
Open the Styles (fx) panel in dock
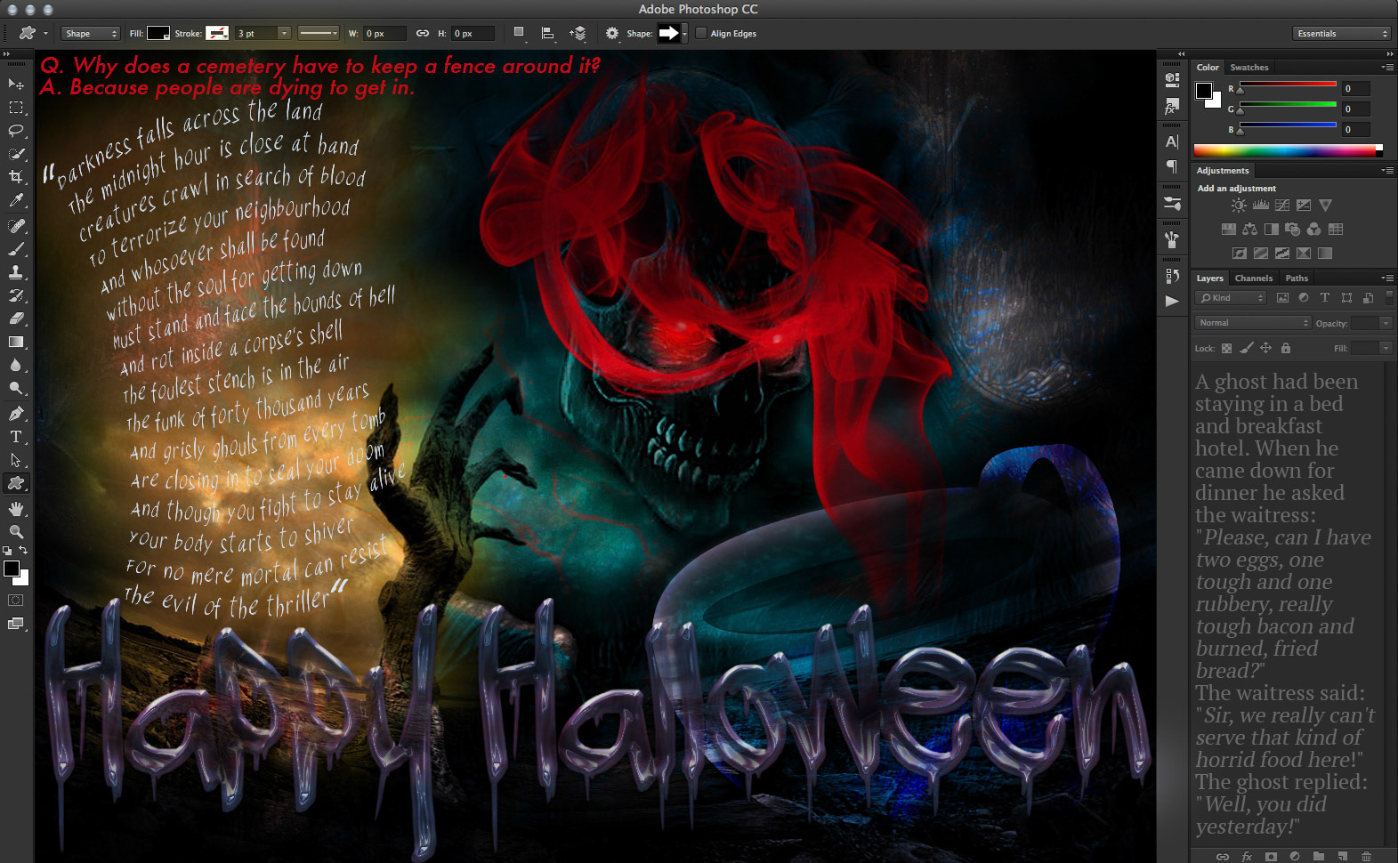[1172, 107]
